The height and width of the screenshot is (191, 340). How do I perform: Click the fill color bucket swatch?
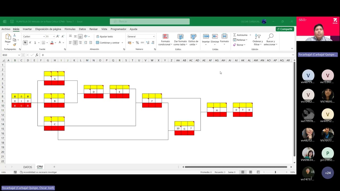point(52,42)
